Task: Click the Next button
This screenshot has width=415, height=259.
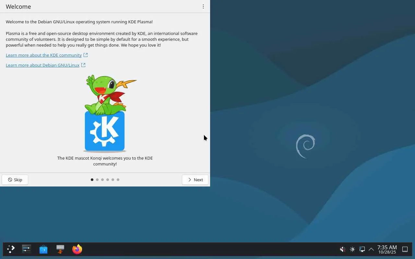Action: (x=195, y=180)
